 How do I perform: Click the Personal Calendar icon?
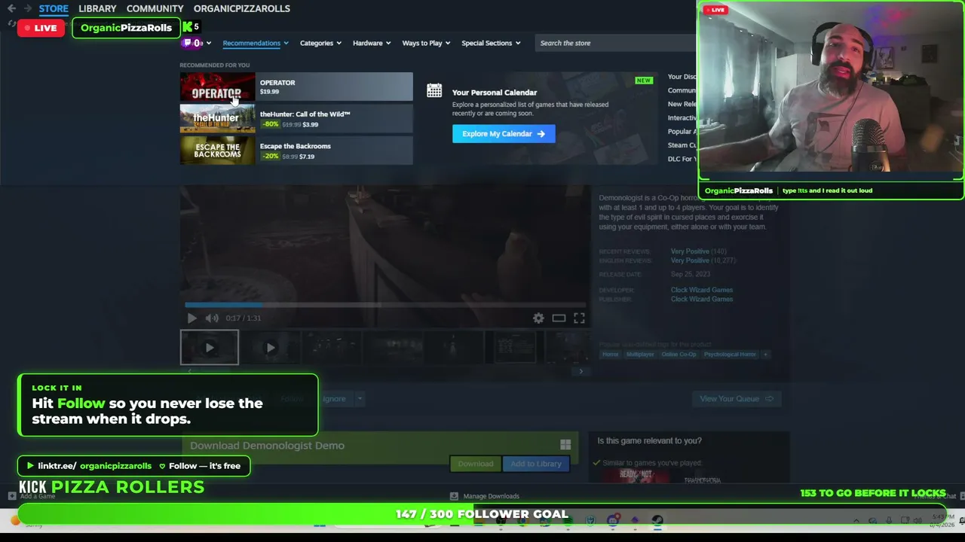click(434, 90)
